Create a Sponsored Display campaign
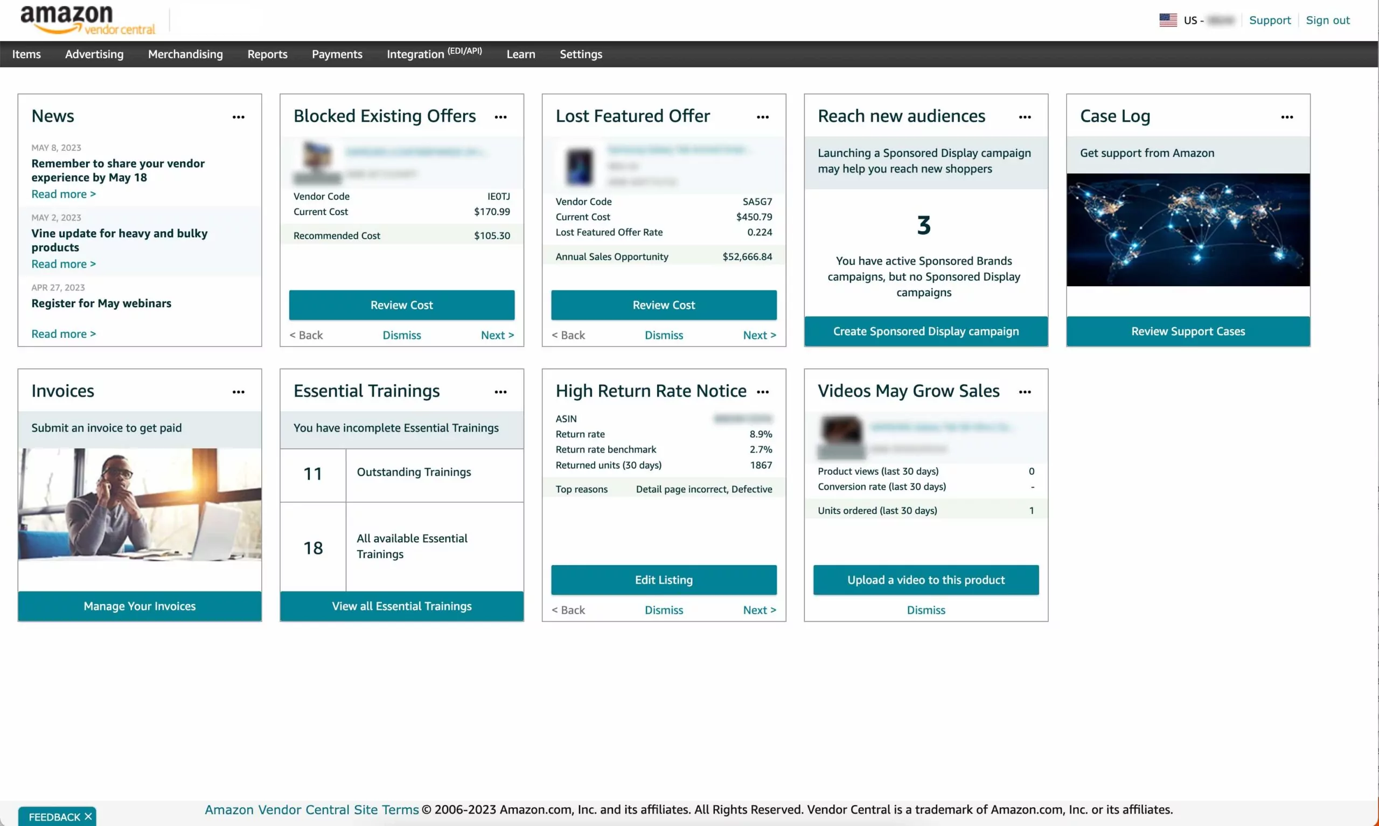This screenshot has height=826, width=1379. [924, 331]
